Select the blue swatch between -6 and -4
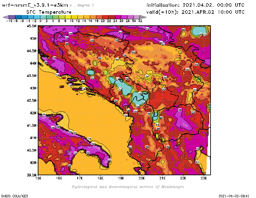Screen dimensions: 256x198 [x=25, y=17]
